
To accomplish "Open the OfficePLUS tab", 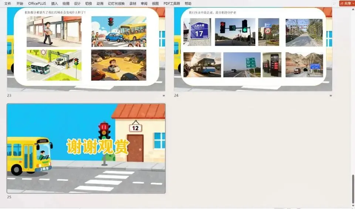I will tap(37, 3).
